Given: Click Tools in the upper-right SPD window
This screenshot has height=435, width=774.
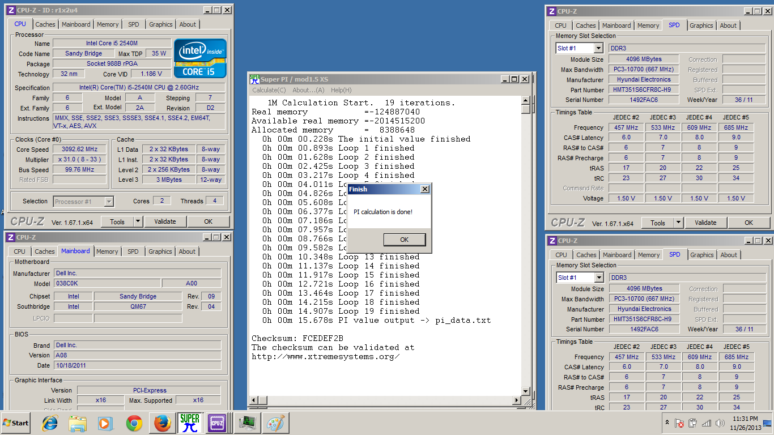Looking at the screenshot, I should tap(658, 223).
